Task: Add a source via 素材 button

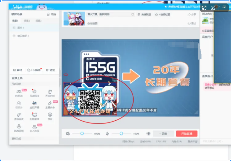Action: [x=17, y=70]
